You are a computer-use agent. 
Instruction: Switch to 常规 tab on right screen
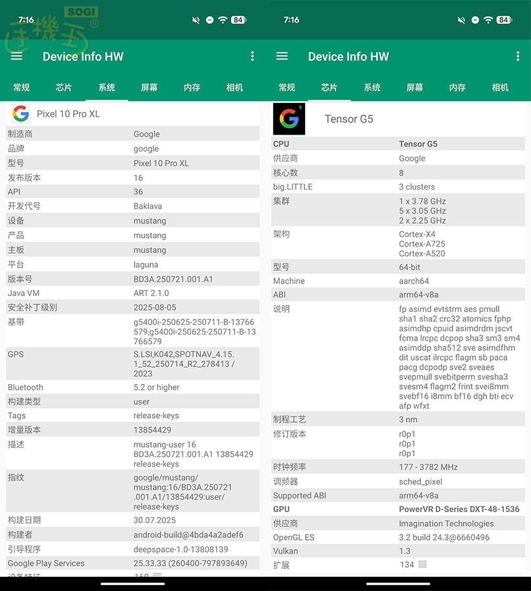(287, 87)
